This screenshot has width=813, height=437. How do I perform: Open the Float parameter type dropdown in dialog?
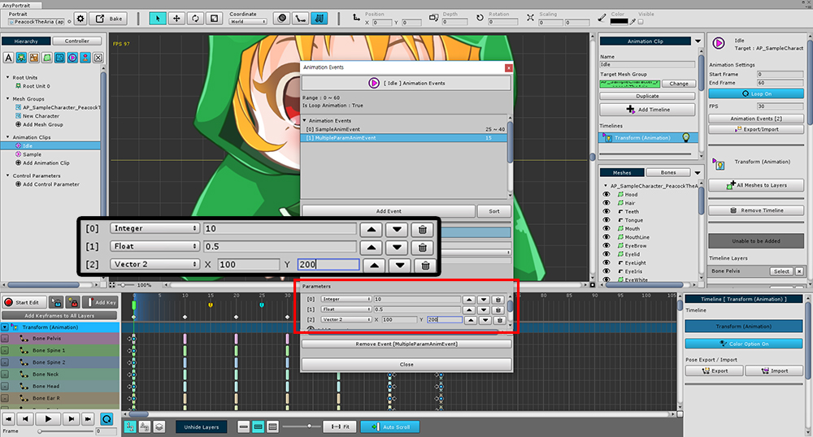click(x=346, y=309)
